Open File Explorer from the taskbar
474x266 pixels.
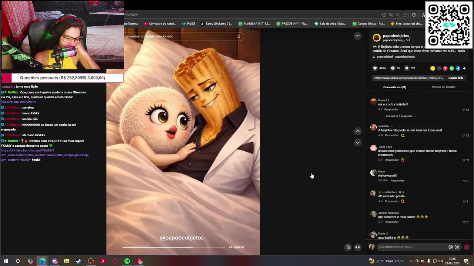coord(67,261)
